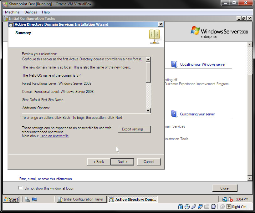Open the VirtualBox Help menu
The height and width of the screenshot is (213, 255).
click(46, 12)
